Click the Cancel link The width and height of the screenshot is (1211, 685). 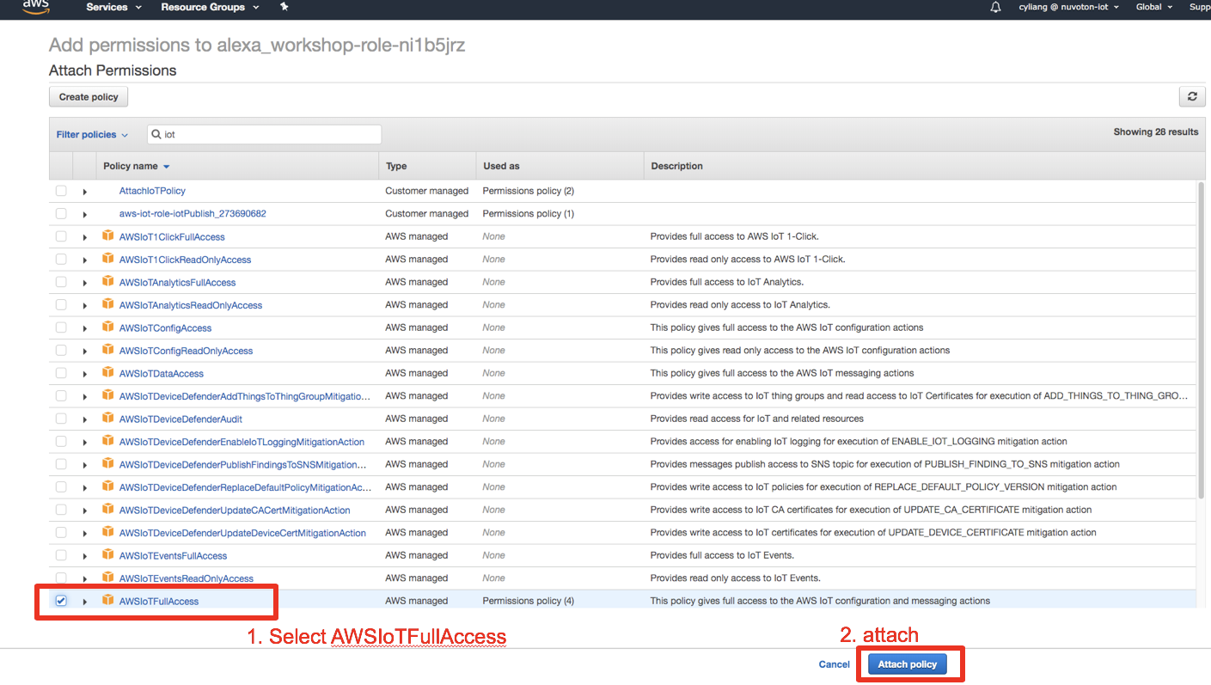pos(834,664)
